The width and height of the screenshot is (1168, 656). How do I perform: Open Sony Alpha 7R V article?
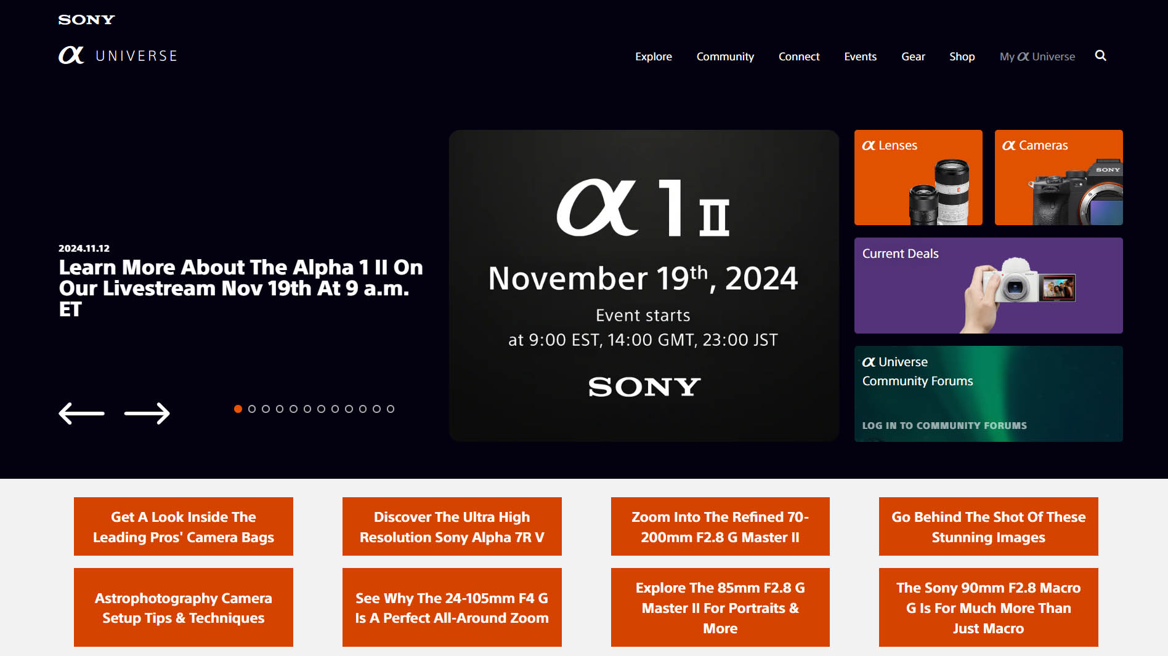[452, 527]
